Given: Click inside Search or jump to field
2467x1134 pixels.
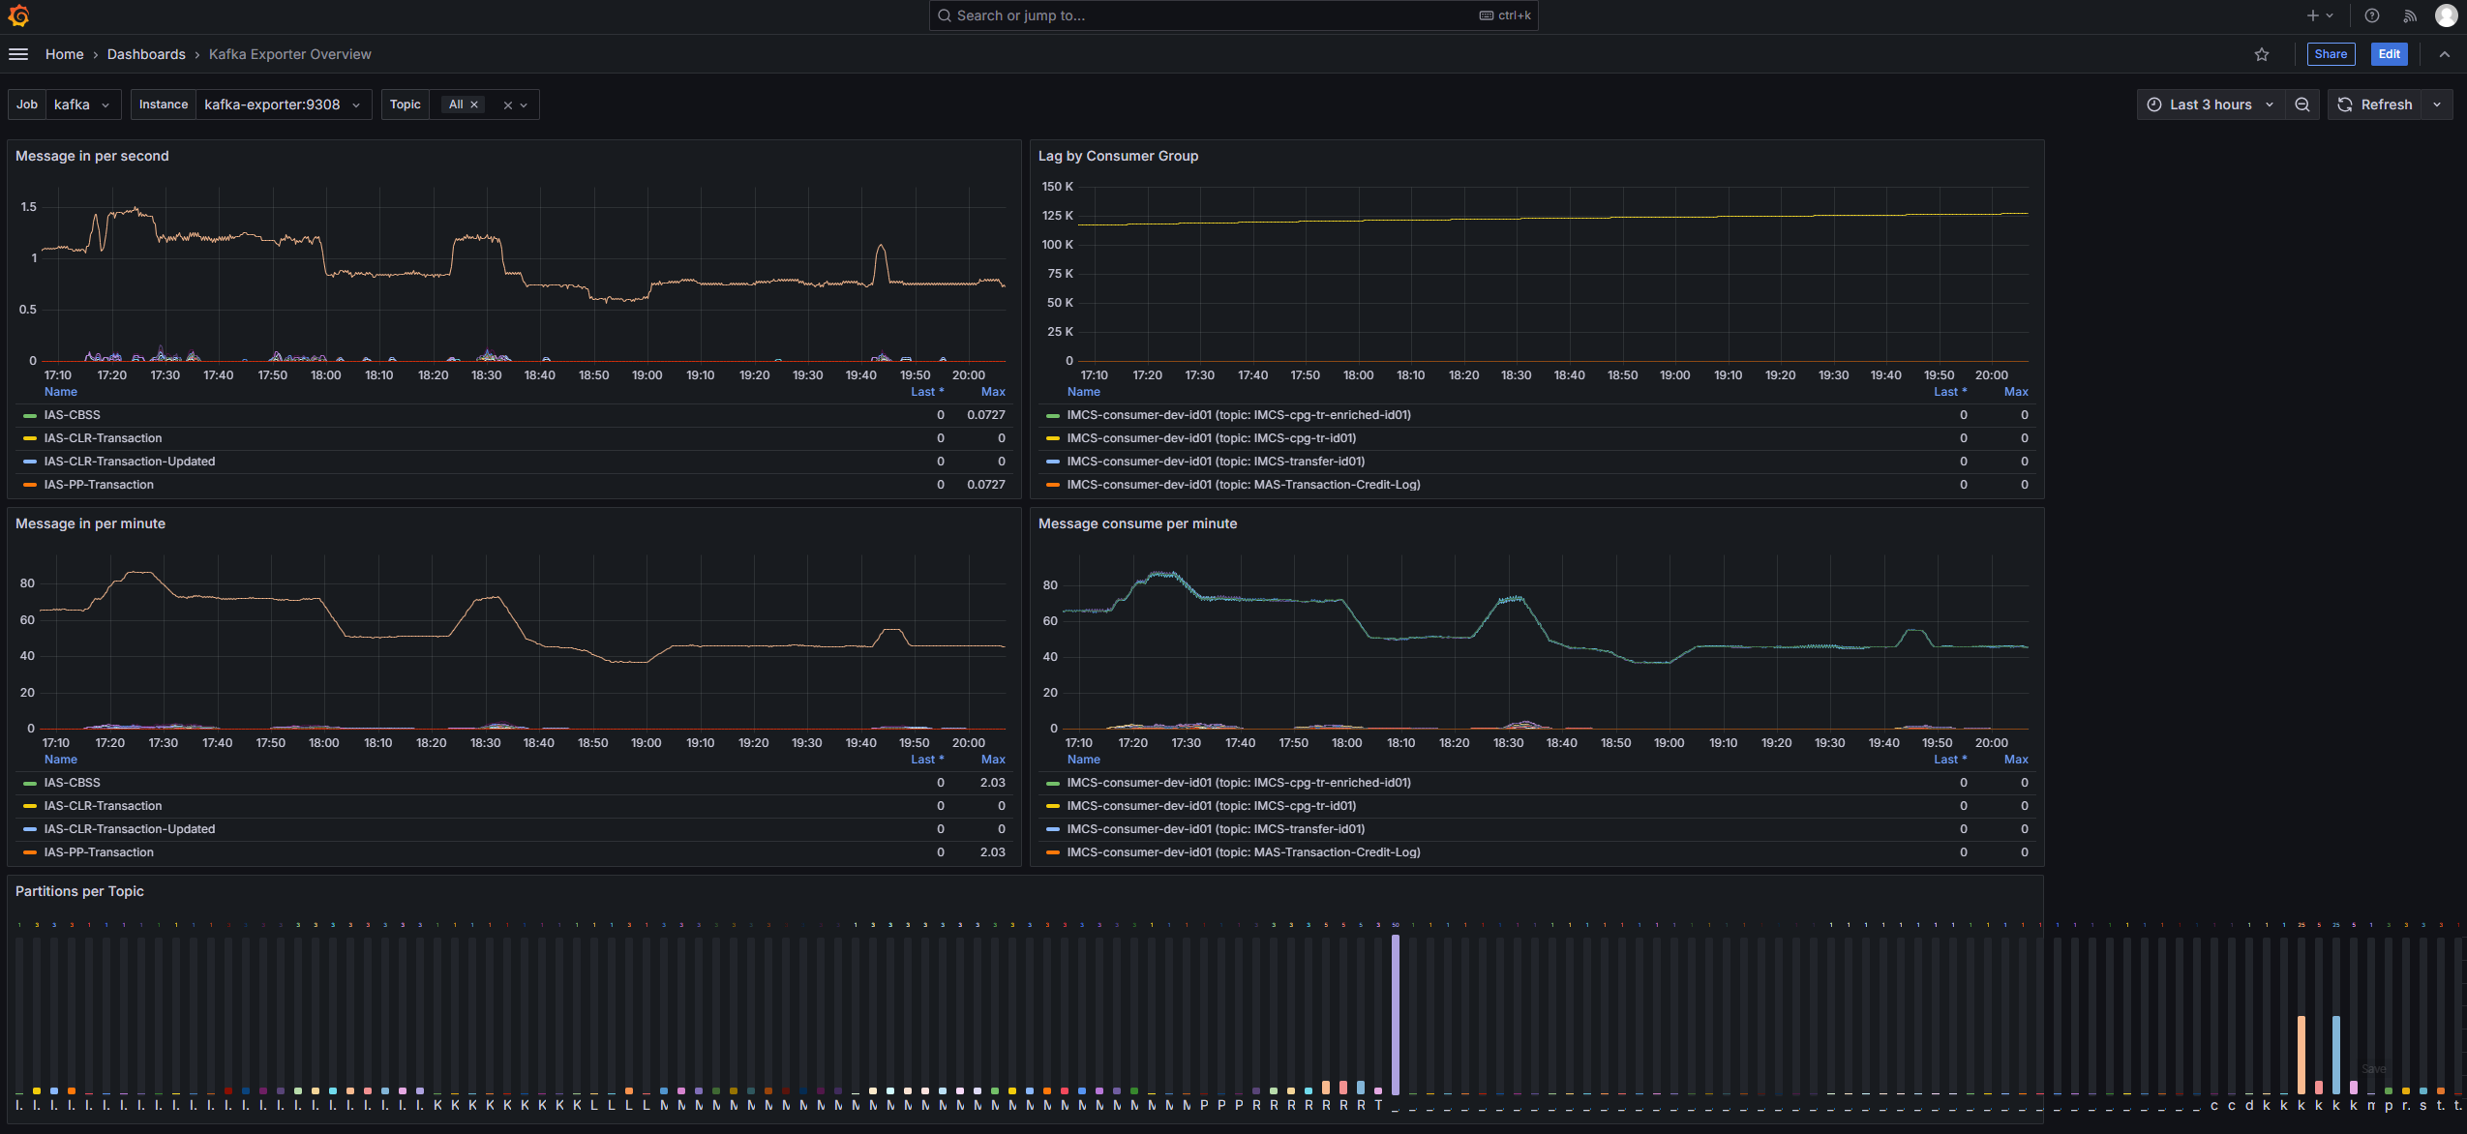Looking at the screenshot, I should (x=1233, y=15).
